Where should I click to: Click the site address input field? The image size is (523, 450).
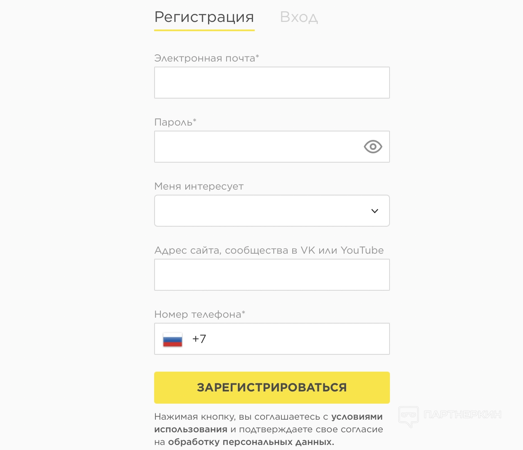click(x=272, y=275)
